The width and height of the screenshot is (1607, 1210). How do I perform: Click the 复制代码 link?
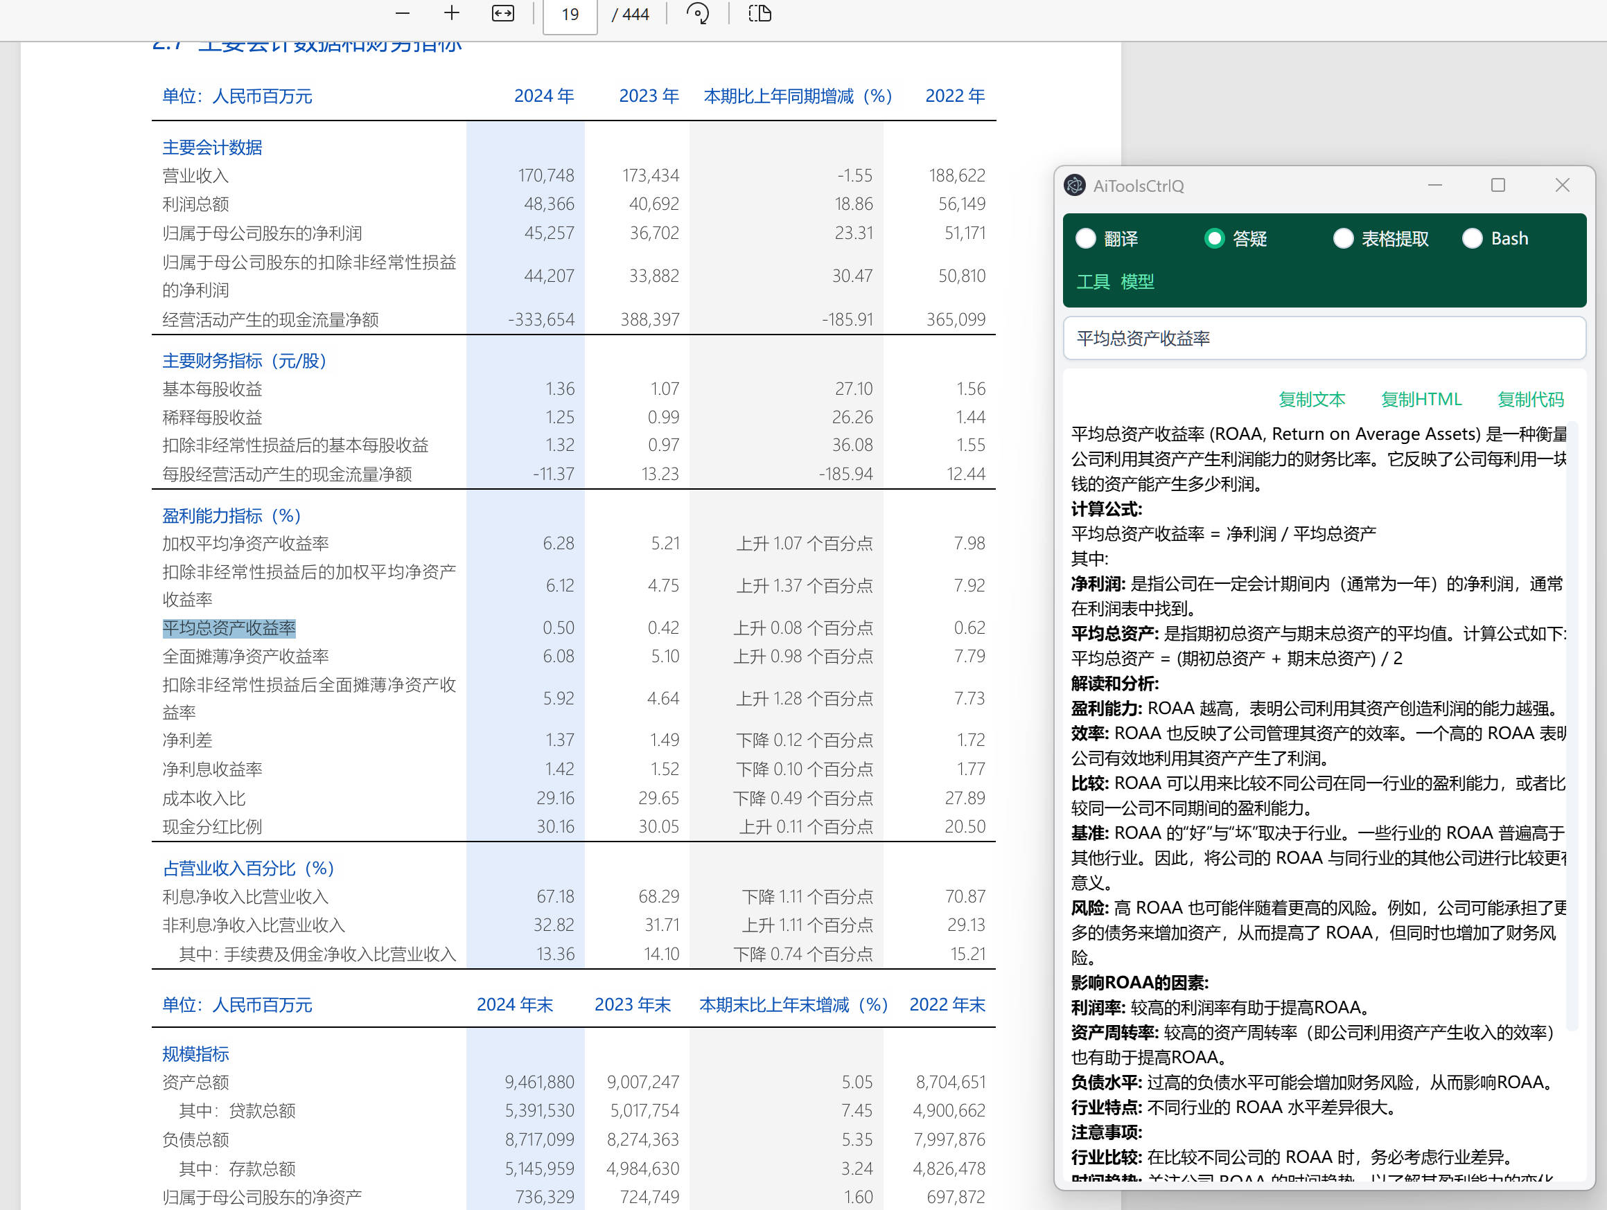(1530, 399)
